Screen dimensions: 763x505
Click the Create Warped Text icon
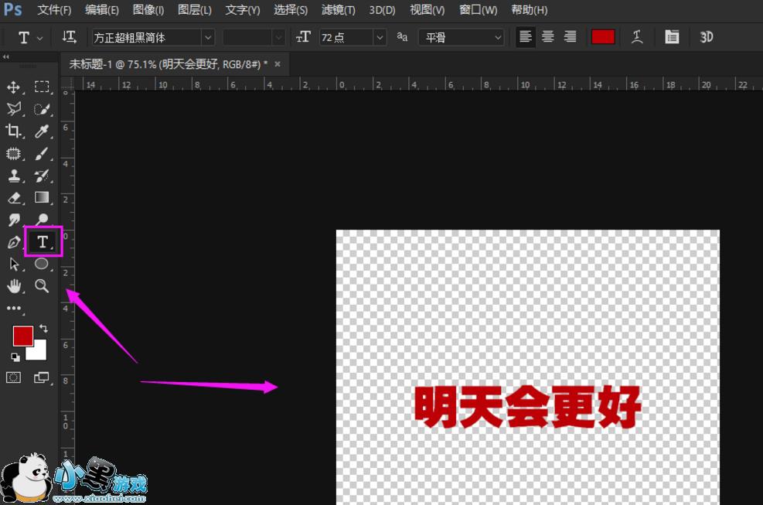tap(637, 37)
